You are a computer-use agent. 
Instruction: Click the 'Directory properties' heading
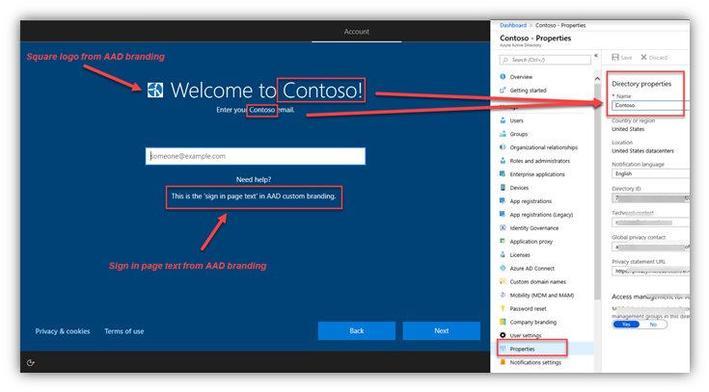tap(641, 84)
